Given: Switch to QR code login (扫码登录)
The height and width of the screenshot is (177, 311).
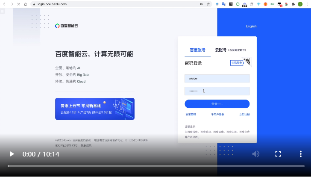Looking at the screenshot, I should 237,63.
